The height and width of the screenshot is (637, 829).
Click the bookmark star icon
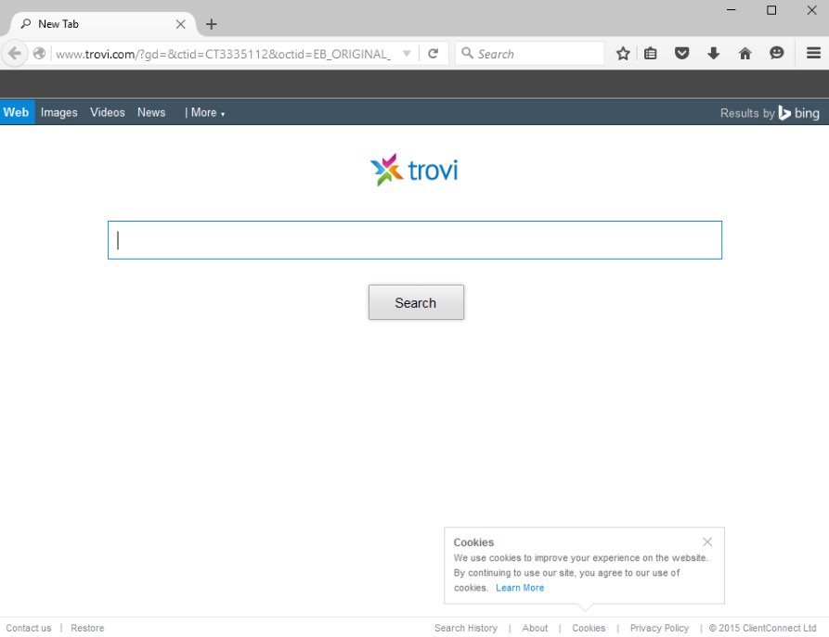pos(623,54)
